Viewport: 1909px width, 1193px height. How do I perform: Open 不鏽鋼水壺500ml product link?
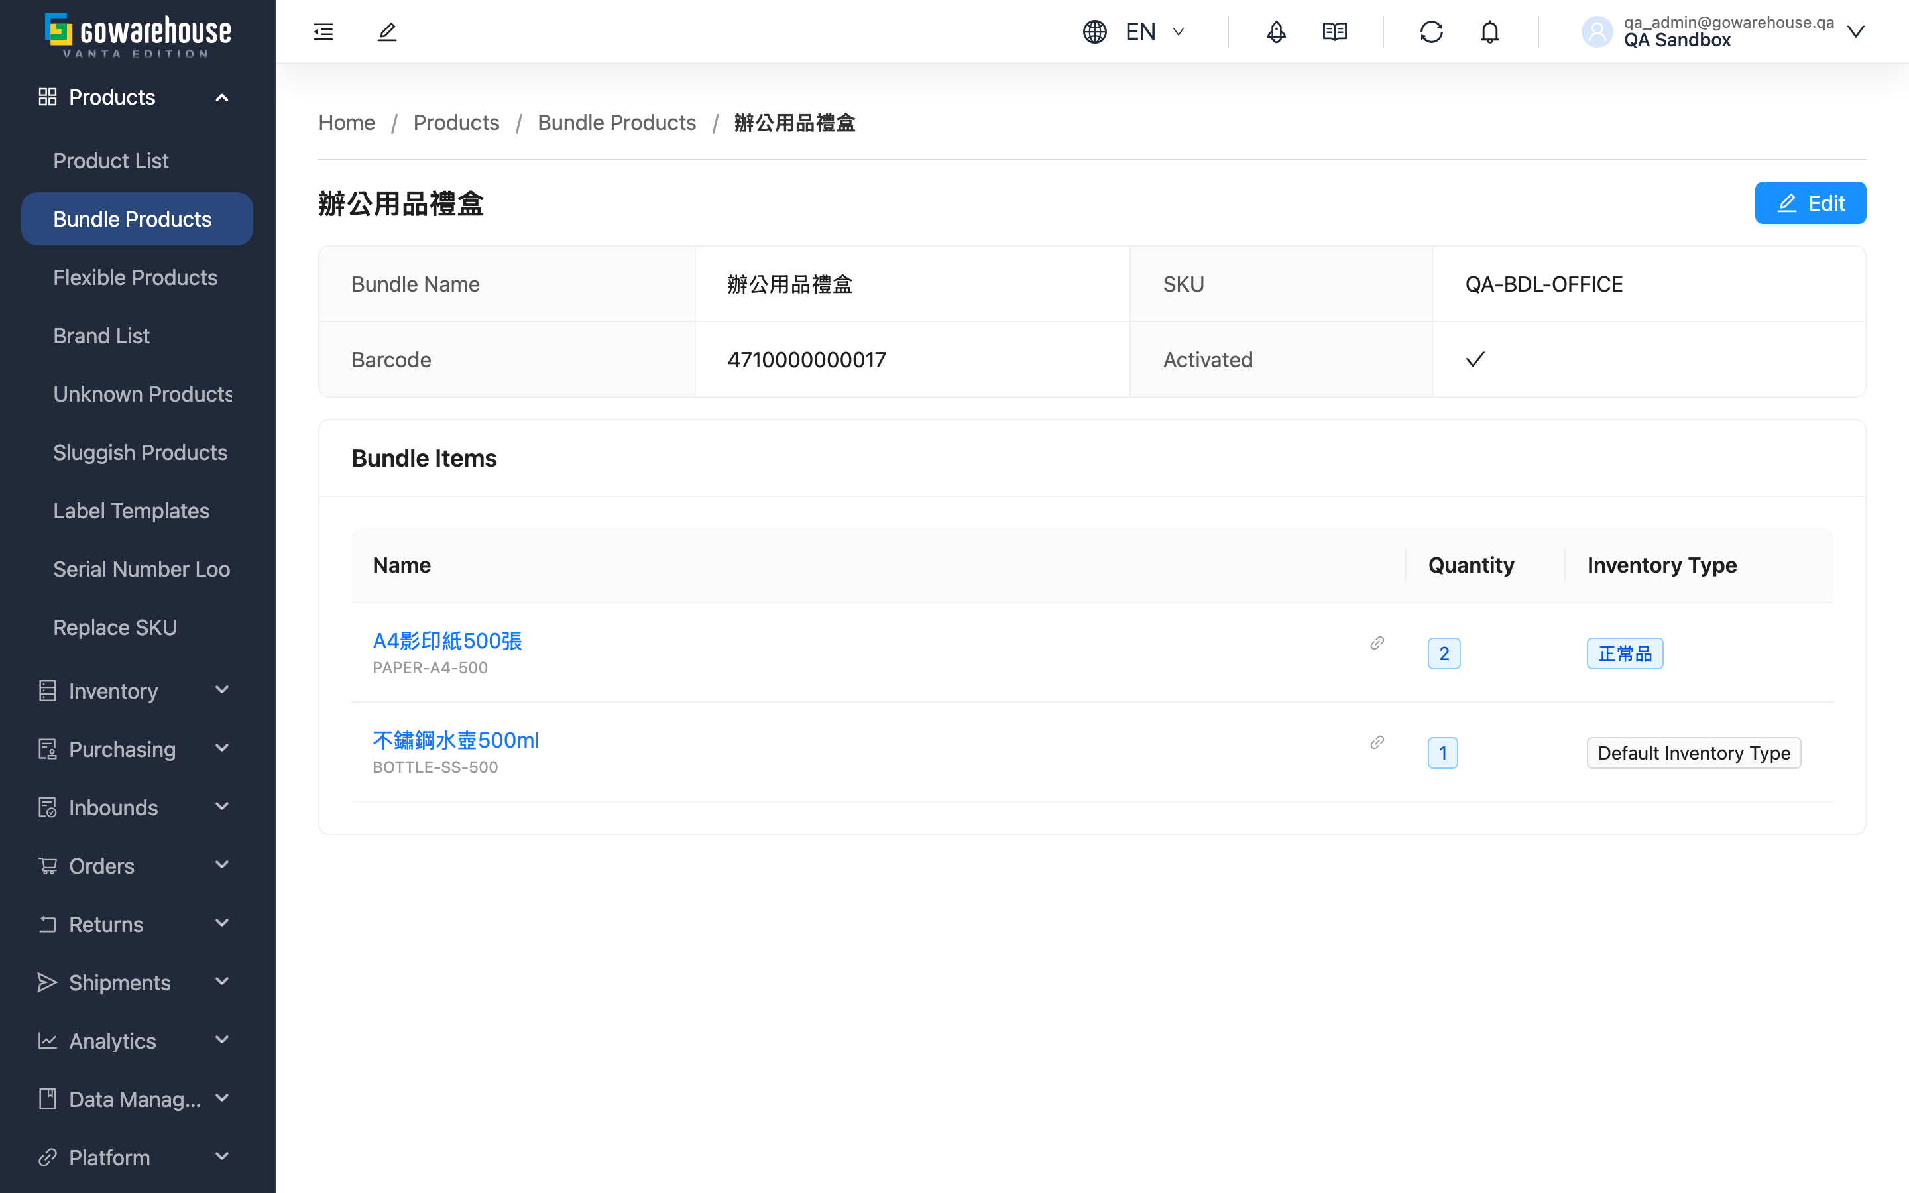(456, 740)
